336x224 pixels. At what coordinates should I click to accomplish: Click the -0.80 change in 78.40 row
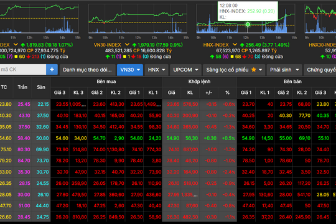211,161
